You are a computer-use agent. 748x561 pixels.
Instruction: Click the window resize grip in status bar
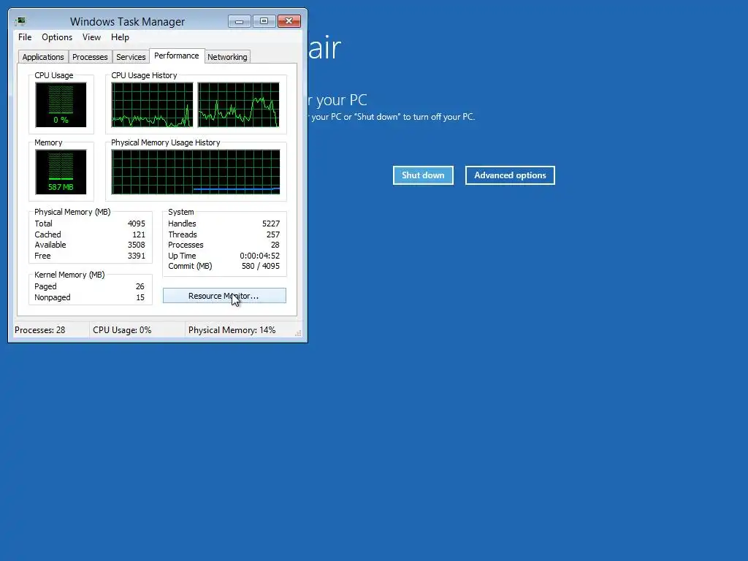click(x=298, y=333)
